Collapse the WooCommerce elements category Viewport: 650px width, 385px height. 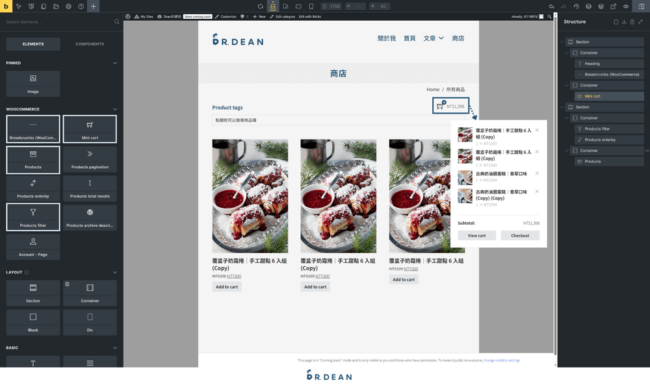115,109
